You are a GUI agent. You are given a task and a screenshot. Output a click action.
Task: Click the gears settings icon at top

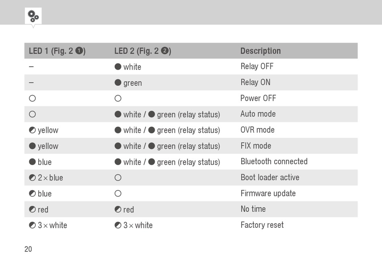(33, 16)
